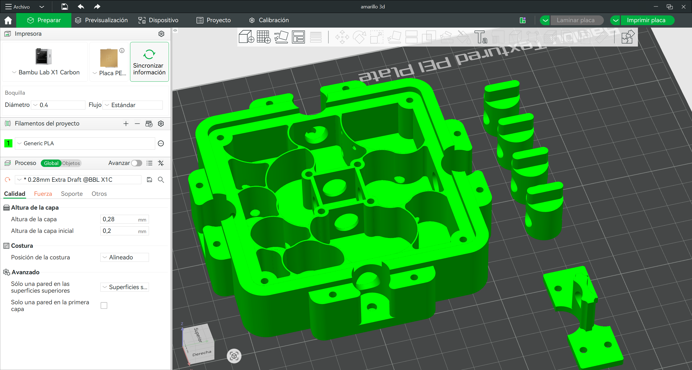Click the search process settings magnifier

point(161,180)
